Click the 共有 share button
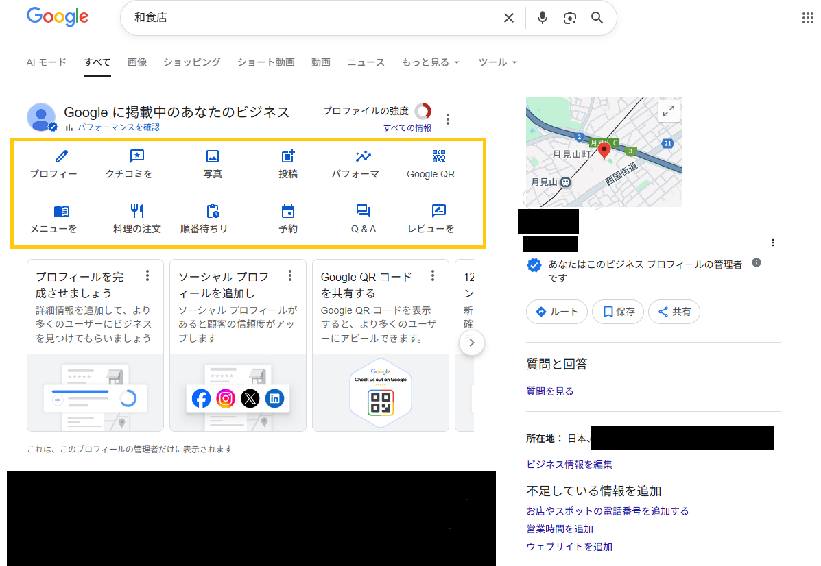This screenshot has height=566, width=821. click(x=674, y=312)
